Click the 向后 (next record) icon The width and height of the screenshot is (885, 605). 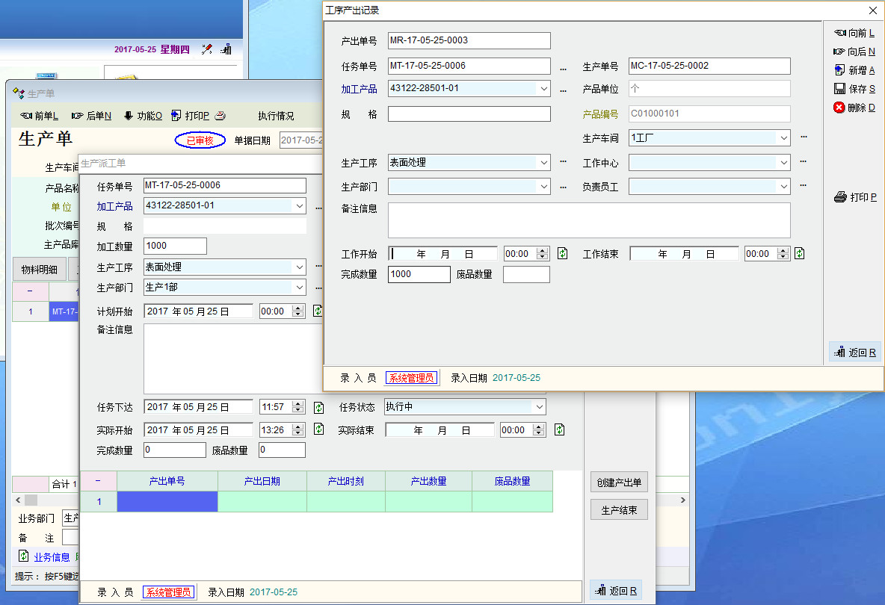(839, 52)
